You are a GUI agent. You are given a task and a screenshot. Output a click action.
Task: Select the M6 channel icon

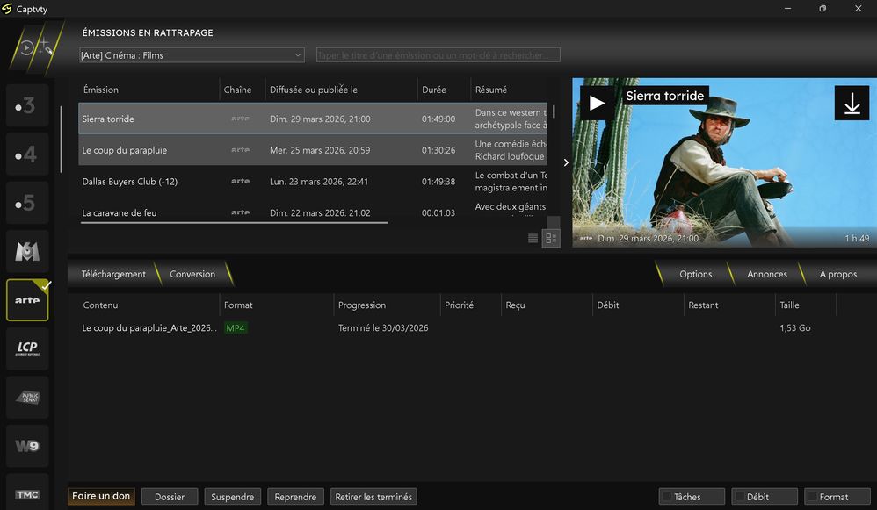click(x=27, y=251)
